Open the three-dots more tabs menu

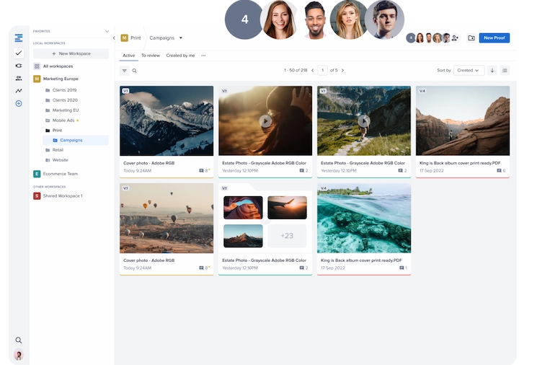point(203,56)
